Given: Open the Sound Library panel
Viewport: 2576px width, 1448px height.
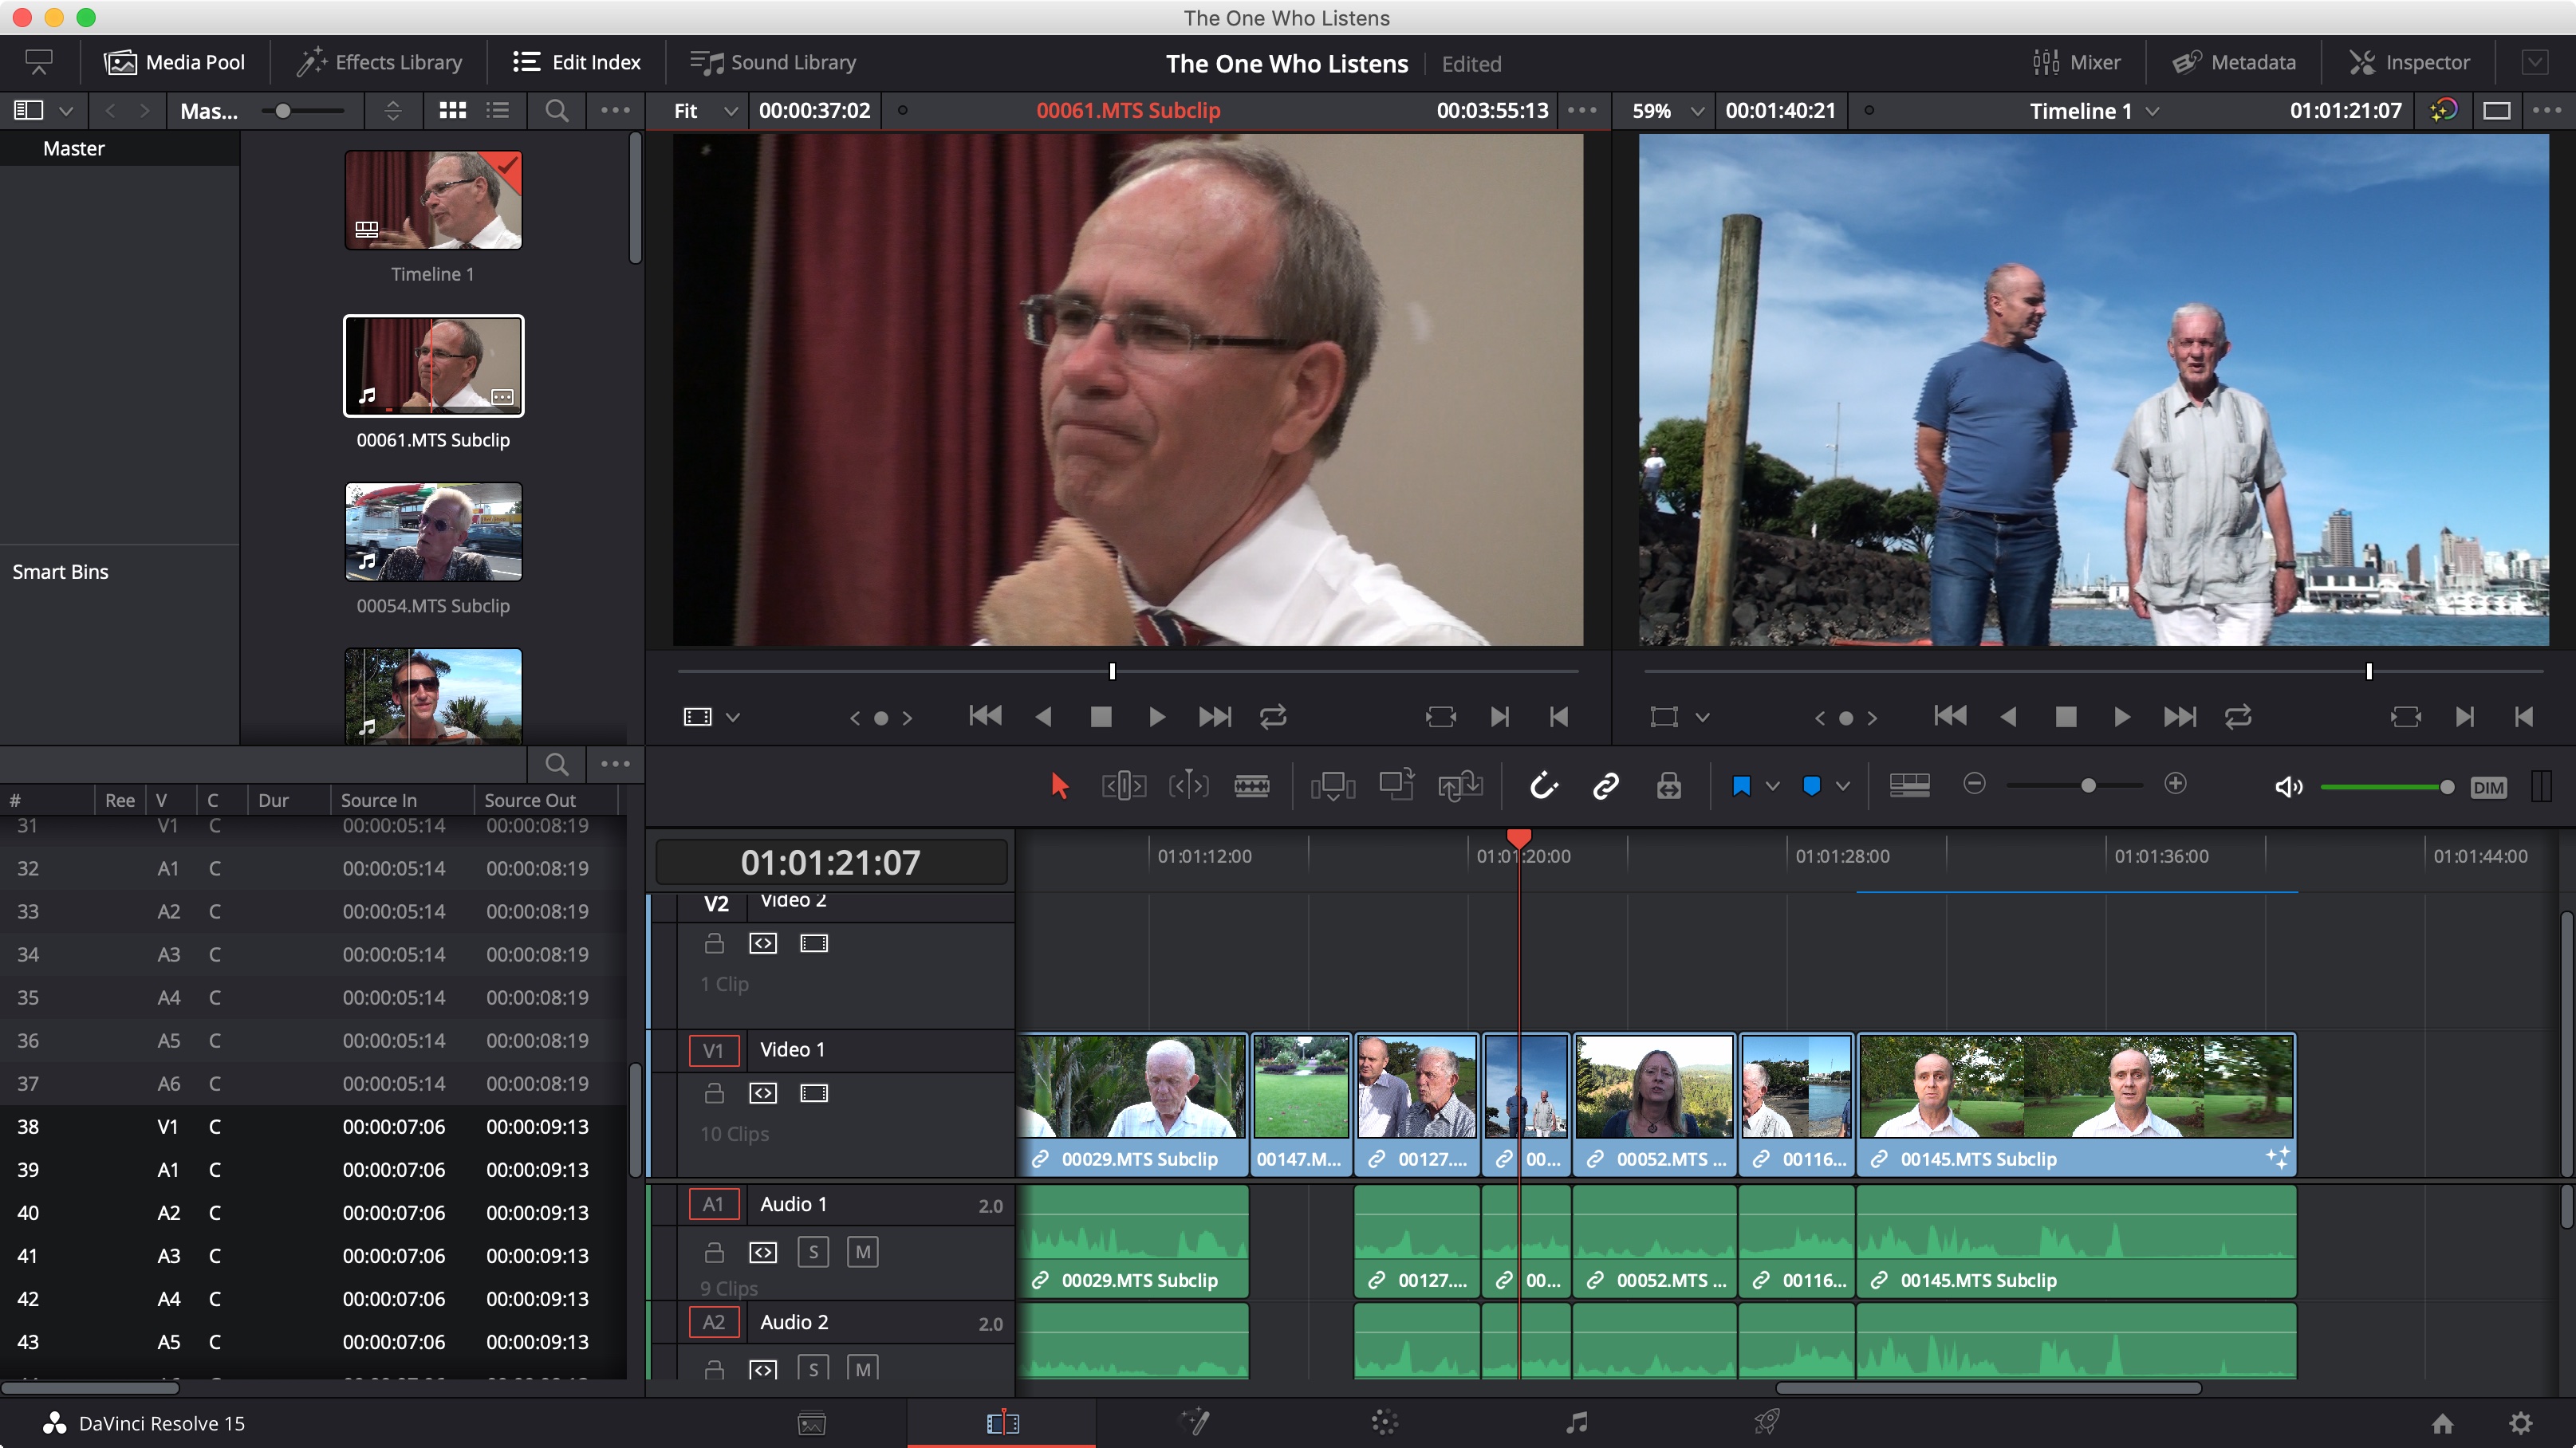Looking at the screenshot, I should point(773,62).
